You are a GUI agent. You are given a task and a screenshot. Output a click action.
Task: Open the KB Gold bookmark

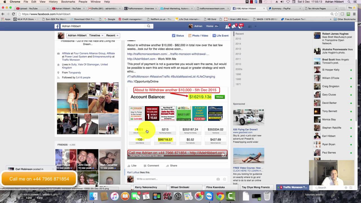point(210,19)
